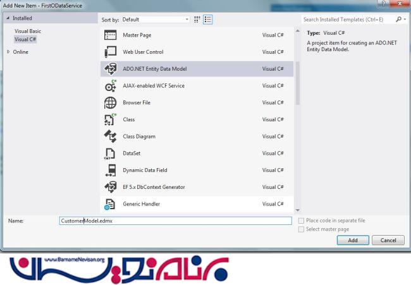Click the Generic Handler icon
Screen dimensions: 411x285
coord(110,204)
